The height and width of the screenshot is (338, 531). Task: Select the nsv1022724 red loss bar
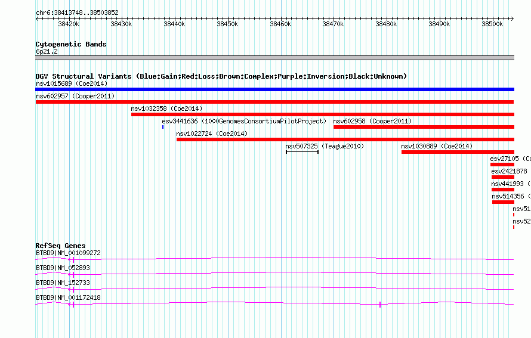(x=345, y=139)
